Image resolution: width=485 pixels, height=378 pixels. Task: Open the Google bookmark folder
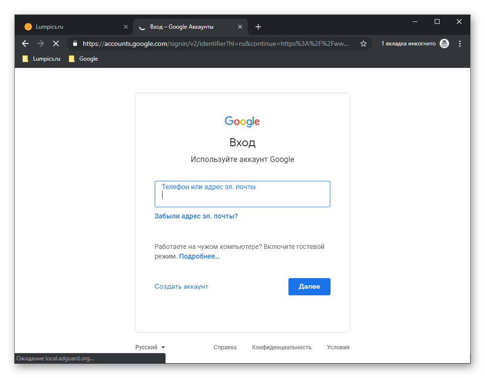84,59
